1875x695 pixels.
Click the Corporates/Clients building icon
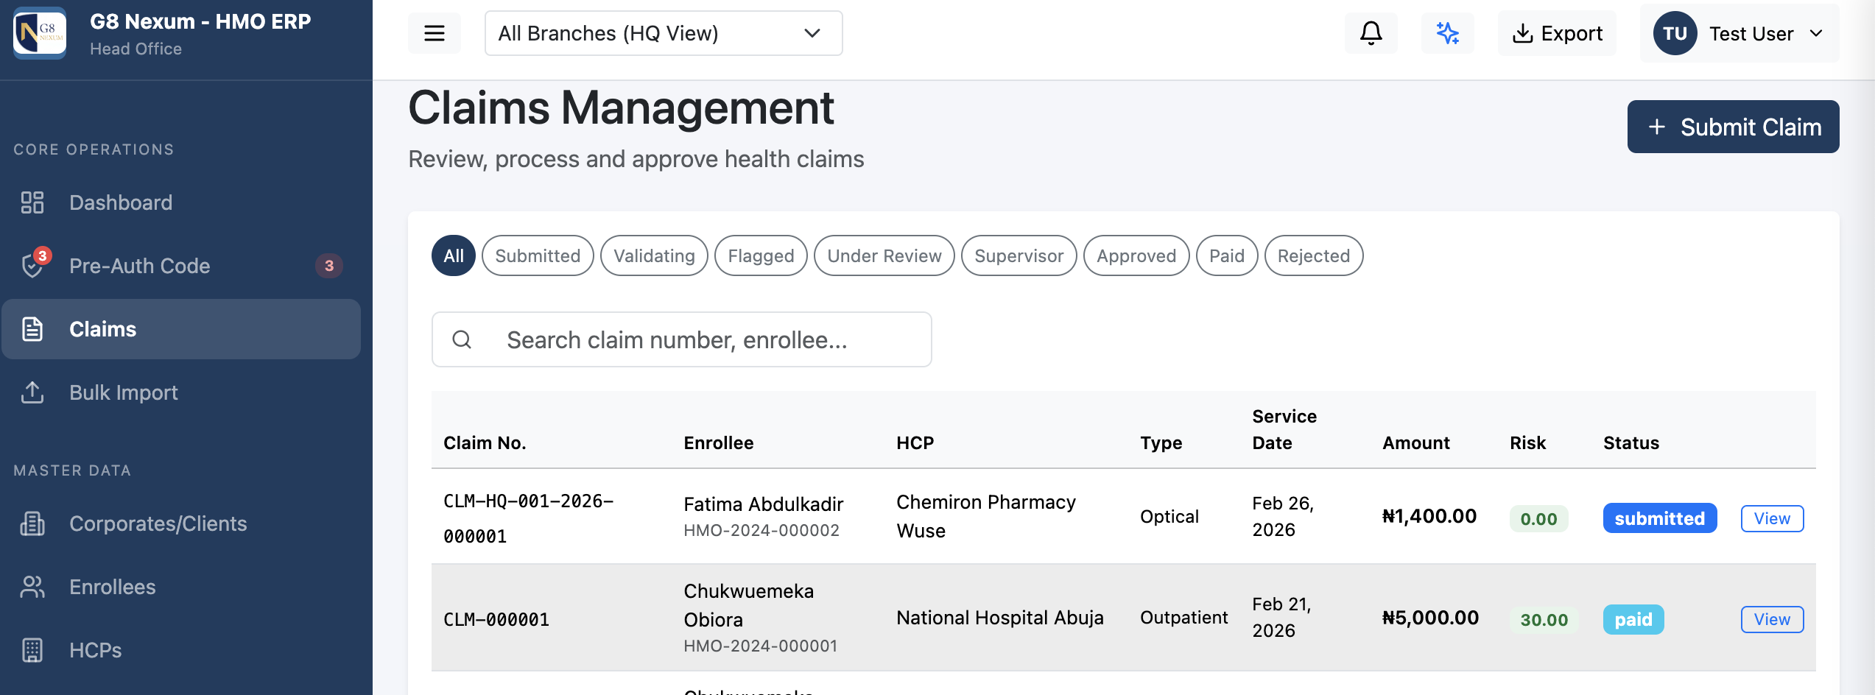point(32,523)
